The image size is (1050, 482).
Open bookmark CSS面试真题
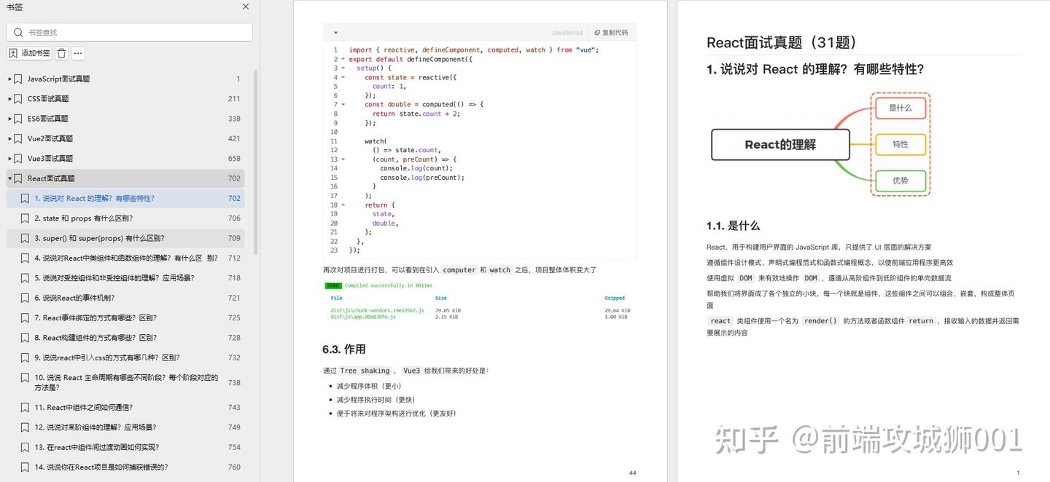click(48, 98)
